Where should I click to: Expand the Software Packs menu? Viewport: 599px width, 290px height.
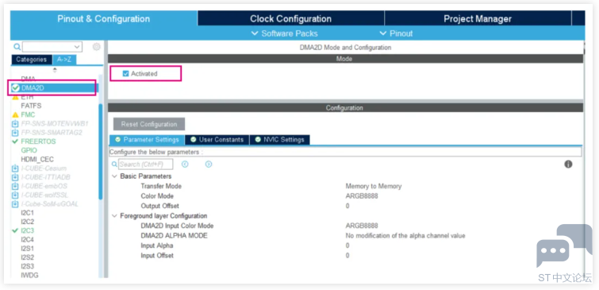(x=285, y=33)
